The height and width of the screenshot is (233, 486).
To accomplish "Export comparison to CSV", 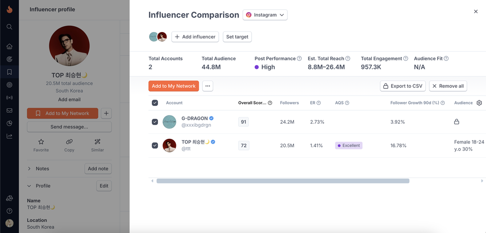I will click(403, 86).
